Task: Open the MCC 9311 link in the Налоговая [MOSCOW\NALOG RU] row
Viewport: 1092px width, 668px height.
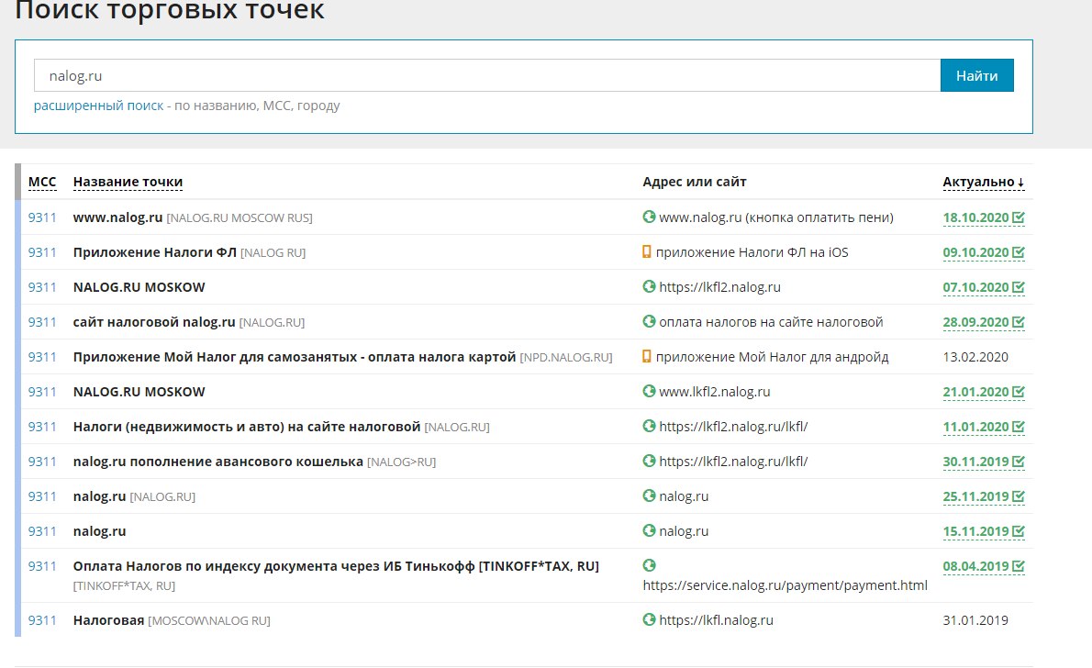Action: (x=42, y=620)
